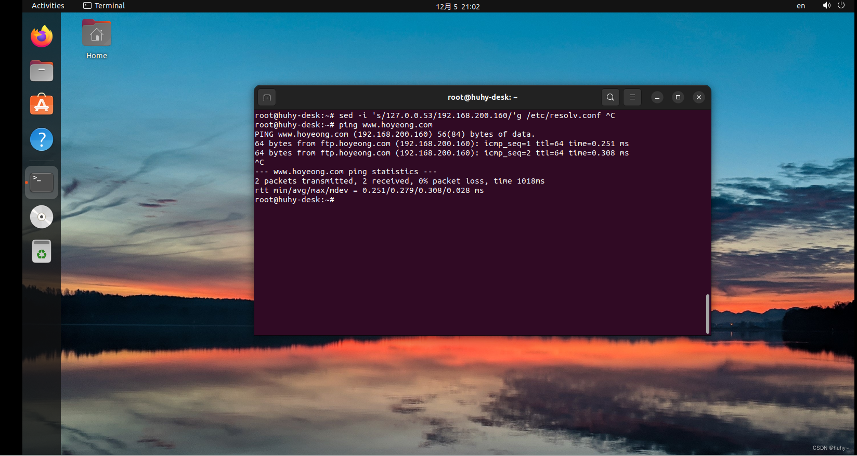Click the terminal title root@huhy-desk: ~
This screenshot has width=857, height=456.
click(483, 97)
